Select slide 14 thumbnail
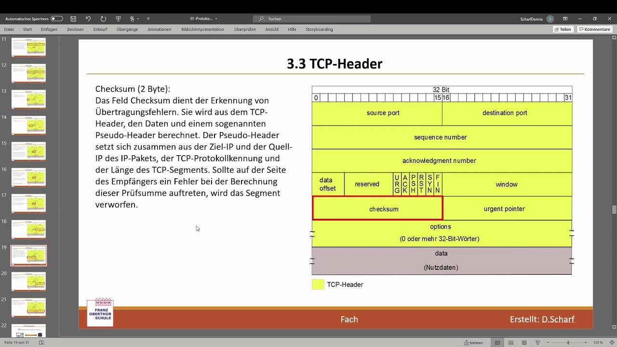617x347 pixels. 28,125
